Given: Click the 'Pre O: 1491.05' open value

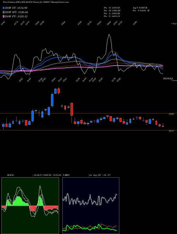Looking at the screenshot, I should pyautogui.click(x=112, y=7).
